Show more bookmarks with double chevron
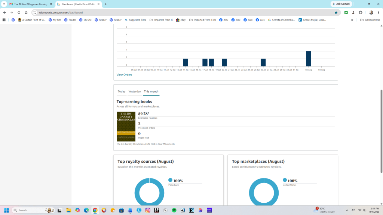 [352, 20]
